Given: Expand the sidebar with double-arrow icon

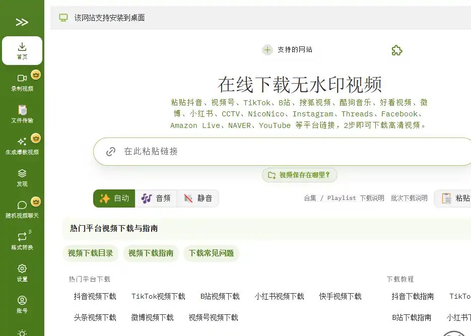Looking at the screenshot, I should click(22, 22).
